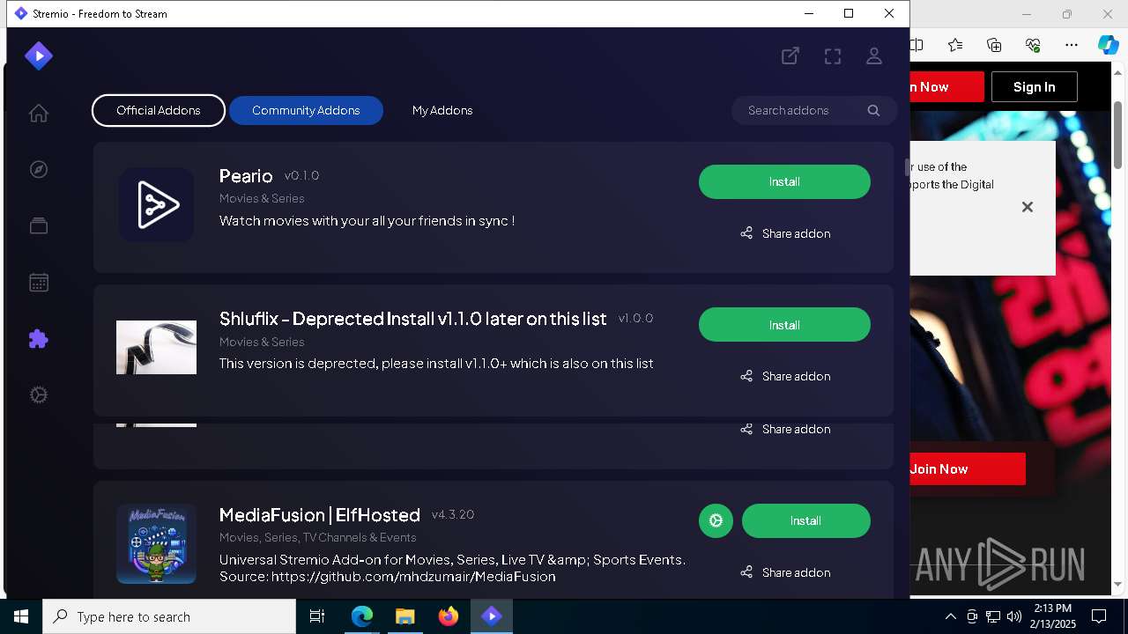
Task: Click the Peario addon logo
Action: tap(156, 205)
